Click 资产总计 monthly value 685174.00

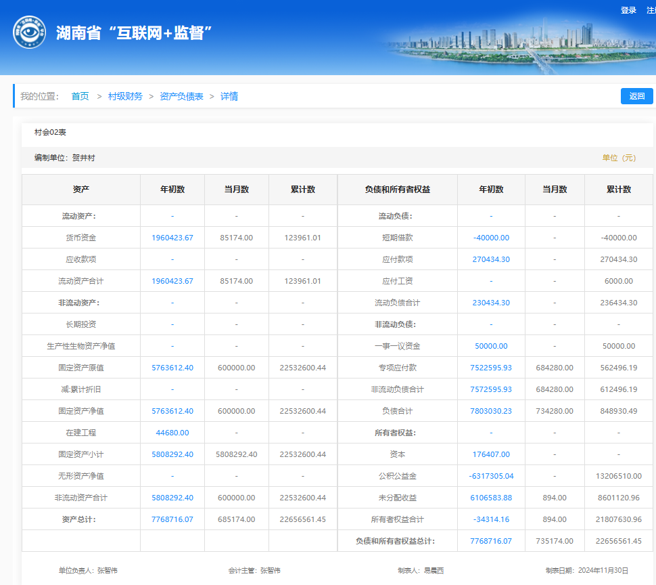(237, 519)
